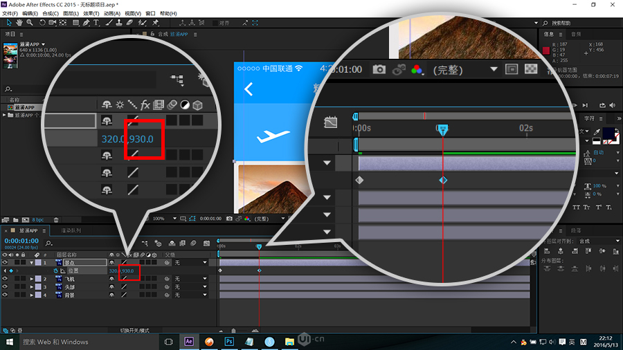The height and width of the screenshot is (350, 623).
Task: Select the Hand tool in the toolbar
Action: click(19, 23)
